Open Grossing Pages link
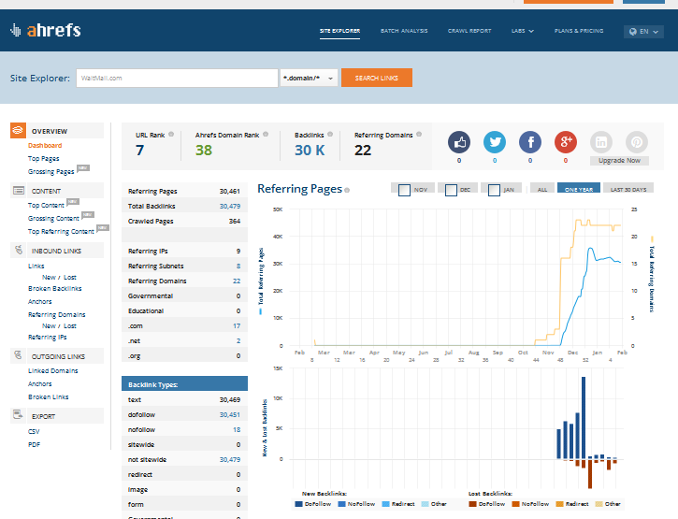Viewport: 678px width, 519px height. tap(51, 171)
